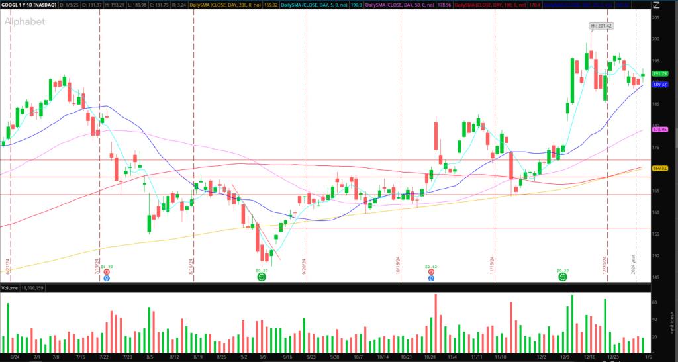Click the September green dividend icon
The width and height of the screenshot is (678, 362).
(x=261, y=277)
